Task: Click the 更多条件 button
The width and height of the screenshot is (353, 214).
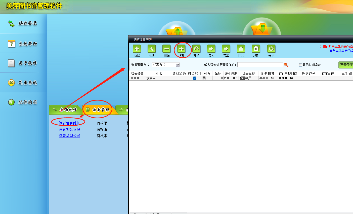Action: point(346,65)
